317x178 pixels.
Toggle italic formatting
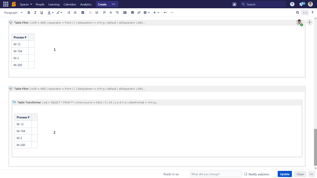pos(35,13)
